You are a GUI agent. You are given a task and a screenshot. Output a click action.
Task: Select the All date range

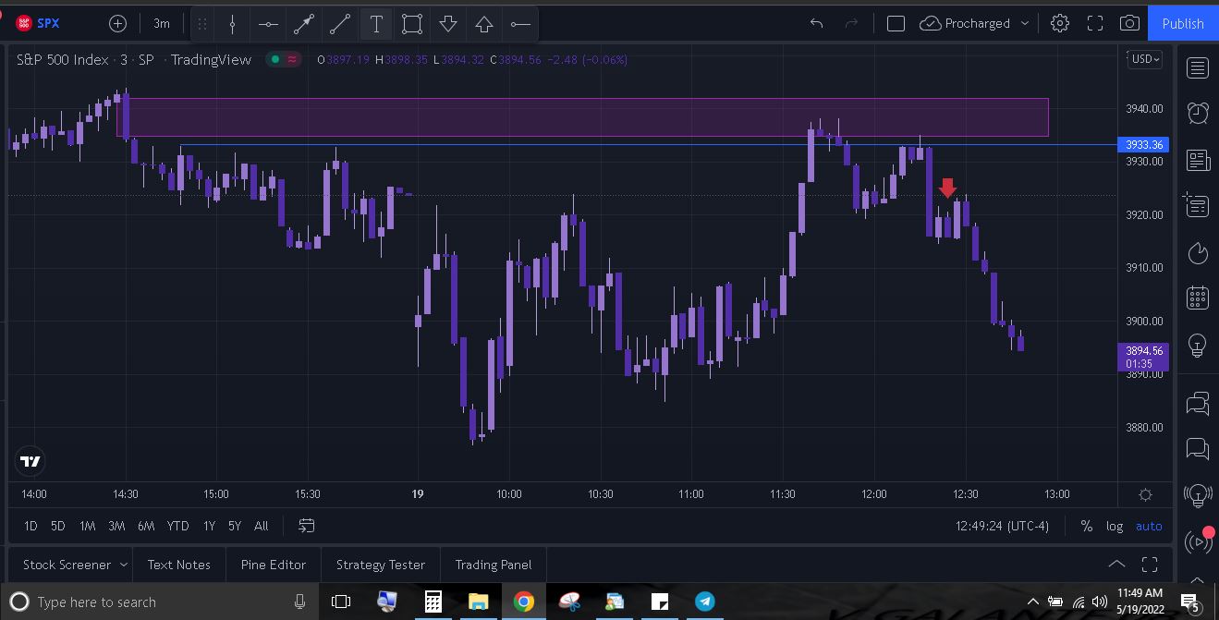262,526
